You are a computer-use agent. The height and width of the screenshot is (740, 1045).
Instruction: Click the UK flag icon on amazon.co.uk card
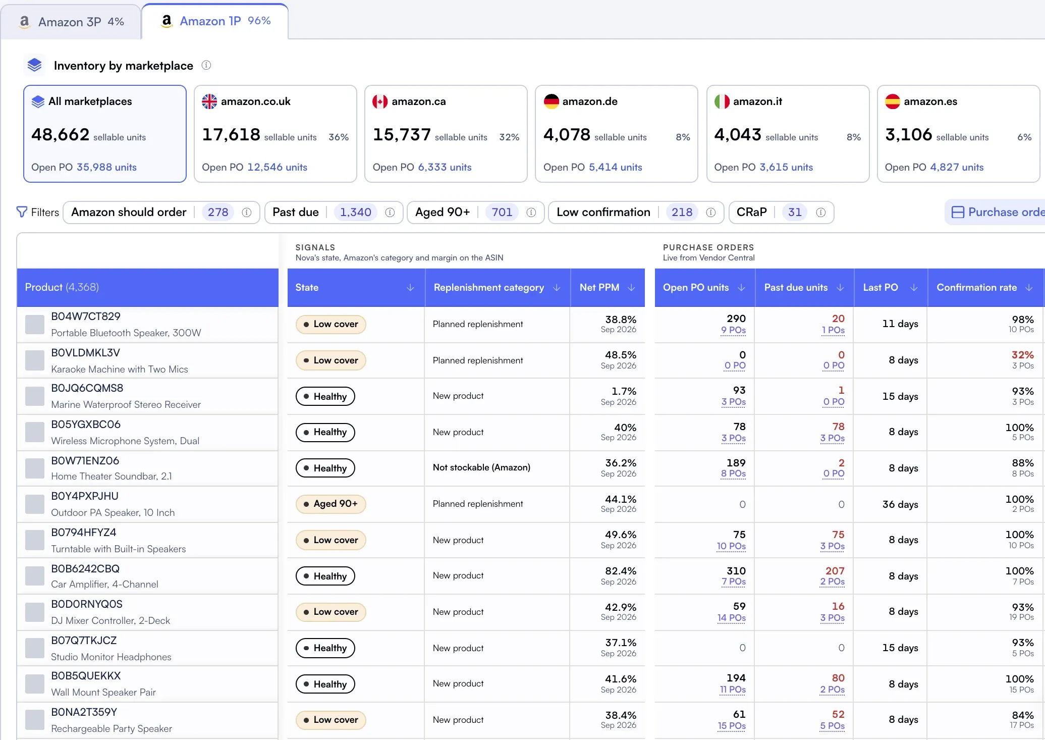click(209, 101)
